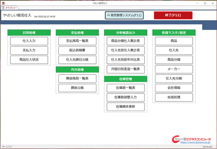This screenshot has width=217, height=149.
Task: Run 在庫期末更新
Action: pyautogui.click(x=126, y=106)
